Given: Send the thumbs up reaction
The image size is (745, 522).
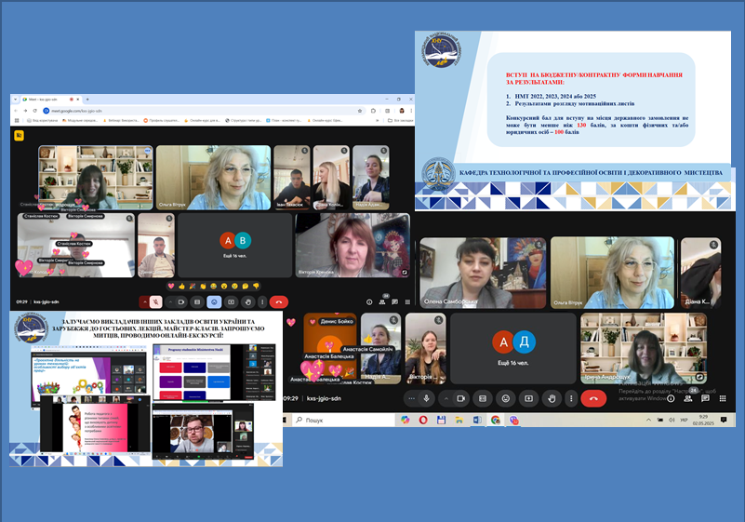Looking at the screenshot, I should (181, 287).
